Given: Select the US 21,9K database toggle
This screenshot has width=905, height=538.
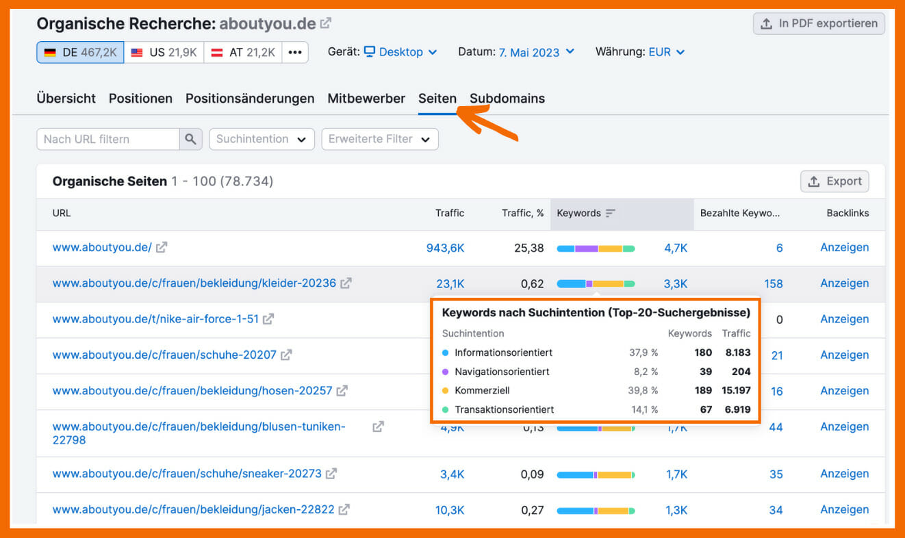Looking at the screenshot, I should 164,53.
